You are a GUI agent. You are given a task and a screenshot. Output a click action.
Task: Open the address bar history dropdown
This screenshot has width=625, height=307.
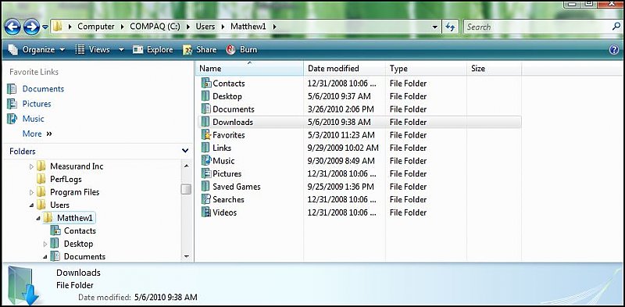(x=435, y=27)
